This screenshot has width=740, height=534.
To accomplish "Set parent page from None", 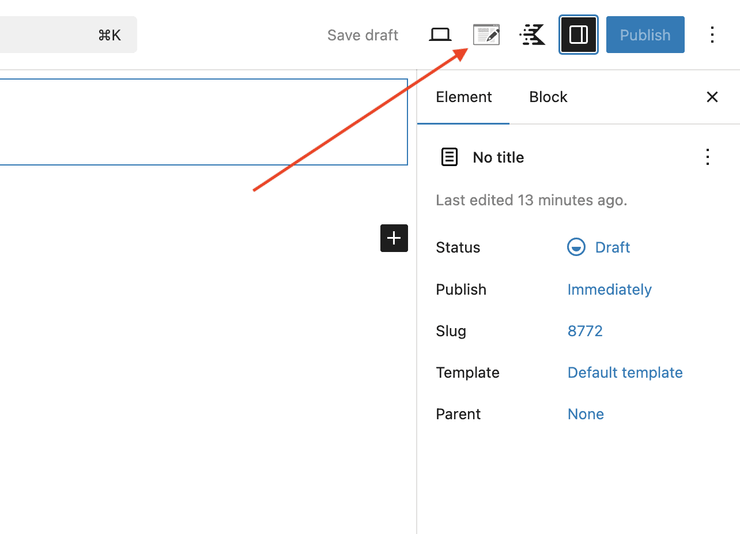I will [x=586, y=414].
